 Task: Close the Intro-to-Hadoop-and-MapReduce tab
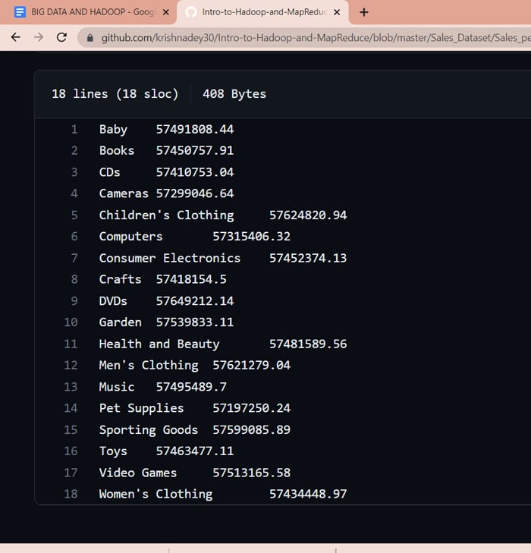coord(337,12)
